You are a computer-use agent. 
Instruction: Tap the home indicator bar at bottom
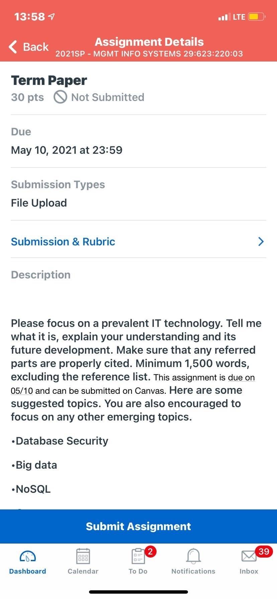click(x=138, y=592)
